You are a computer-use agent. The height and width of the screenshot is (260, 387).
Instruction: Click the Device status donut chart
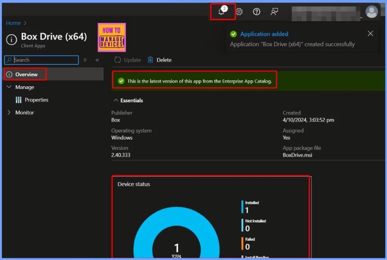176,232
